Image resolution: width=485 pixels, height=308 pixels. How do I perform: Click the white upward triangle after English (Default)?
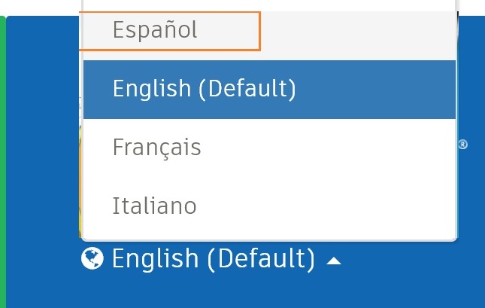point(334,261)
